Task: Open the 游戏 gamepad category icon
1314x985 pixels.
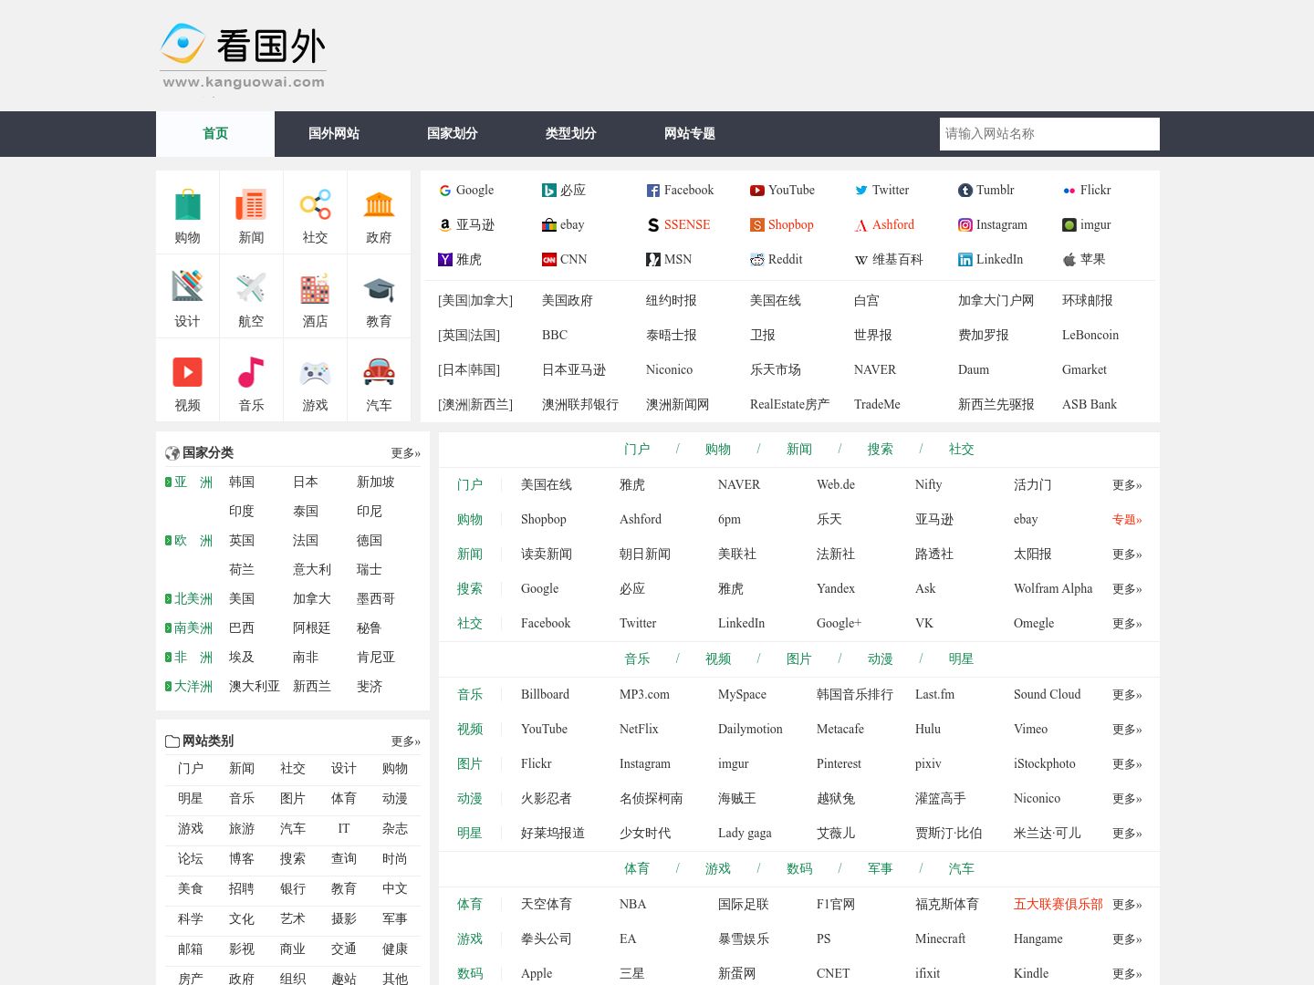Action: tap(315, 373)
